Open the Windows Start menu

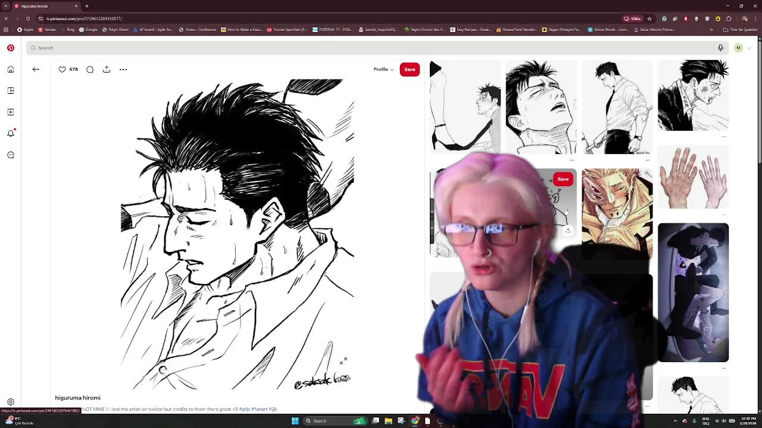coord(295,421)
